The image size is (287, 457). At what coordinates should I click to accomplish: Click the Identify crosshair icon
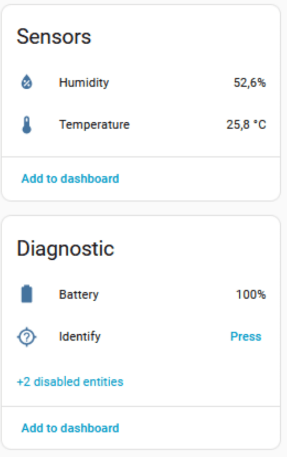click(27, 337)
